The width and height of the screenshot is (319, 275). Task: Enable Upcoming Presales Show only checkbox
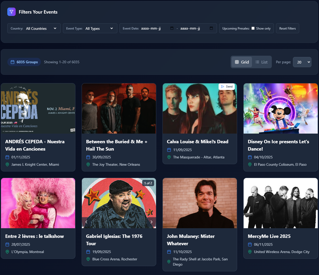[253, 28]
